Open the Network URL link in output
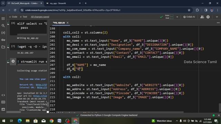This screenshot has height=124, width=221. [41, 85]
